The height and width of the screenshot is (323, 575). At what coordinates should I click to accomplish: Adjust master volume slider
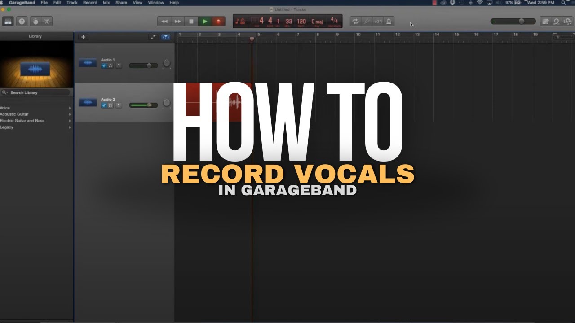513,21
